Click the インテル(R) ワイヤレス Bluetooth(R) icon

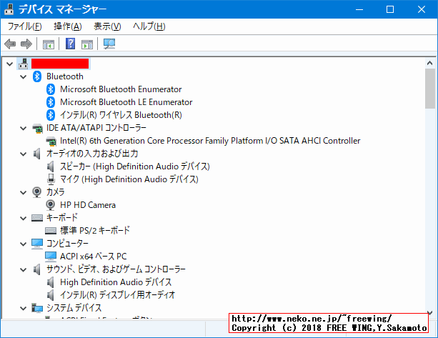pyautogui.click(x=51, y=115)
